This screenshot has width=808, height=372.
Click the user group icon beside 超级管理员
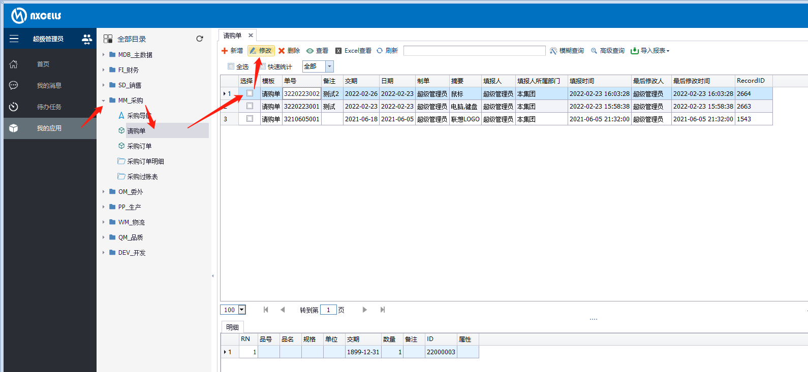[87, 39]
